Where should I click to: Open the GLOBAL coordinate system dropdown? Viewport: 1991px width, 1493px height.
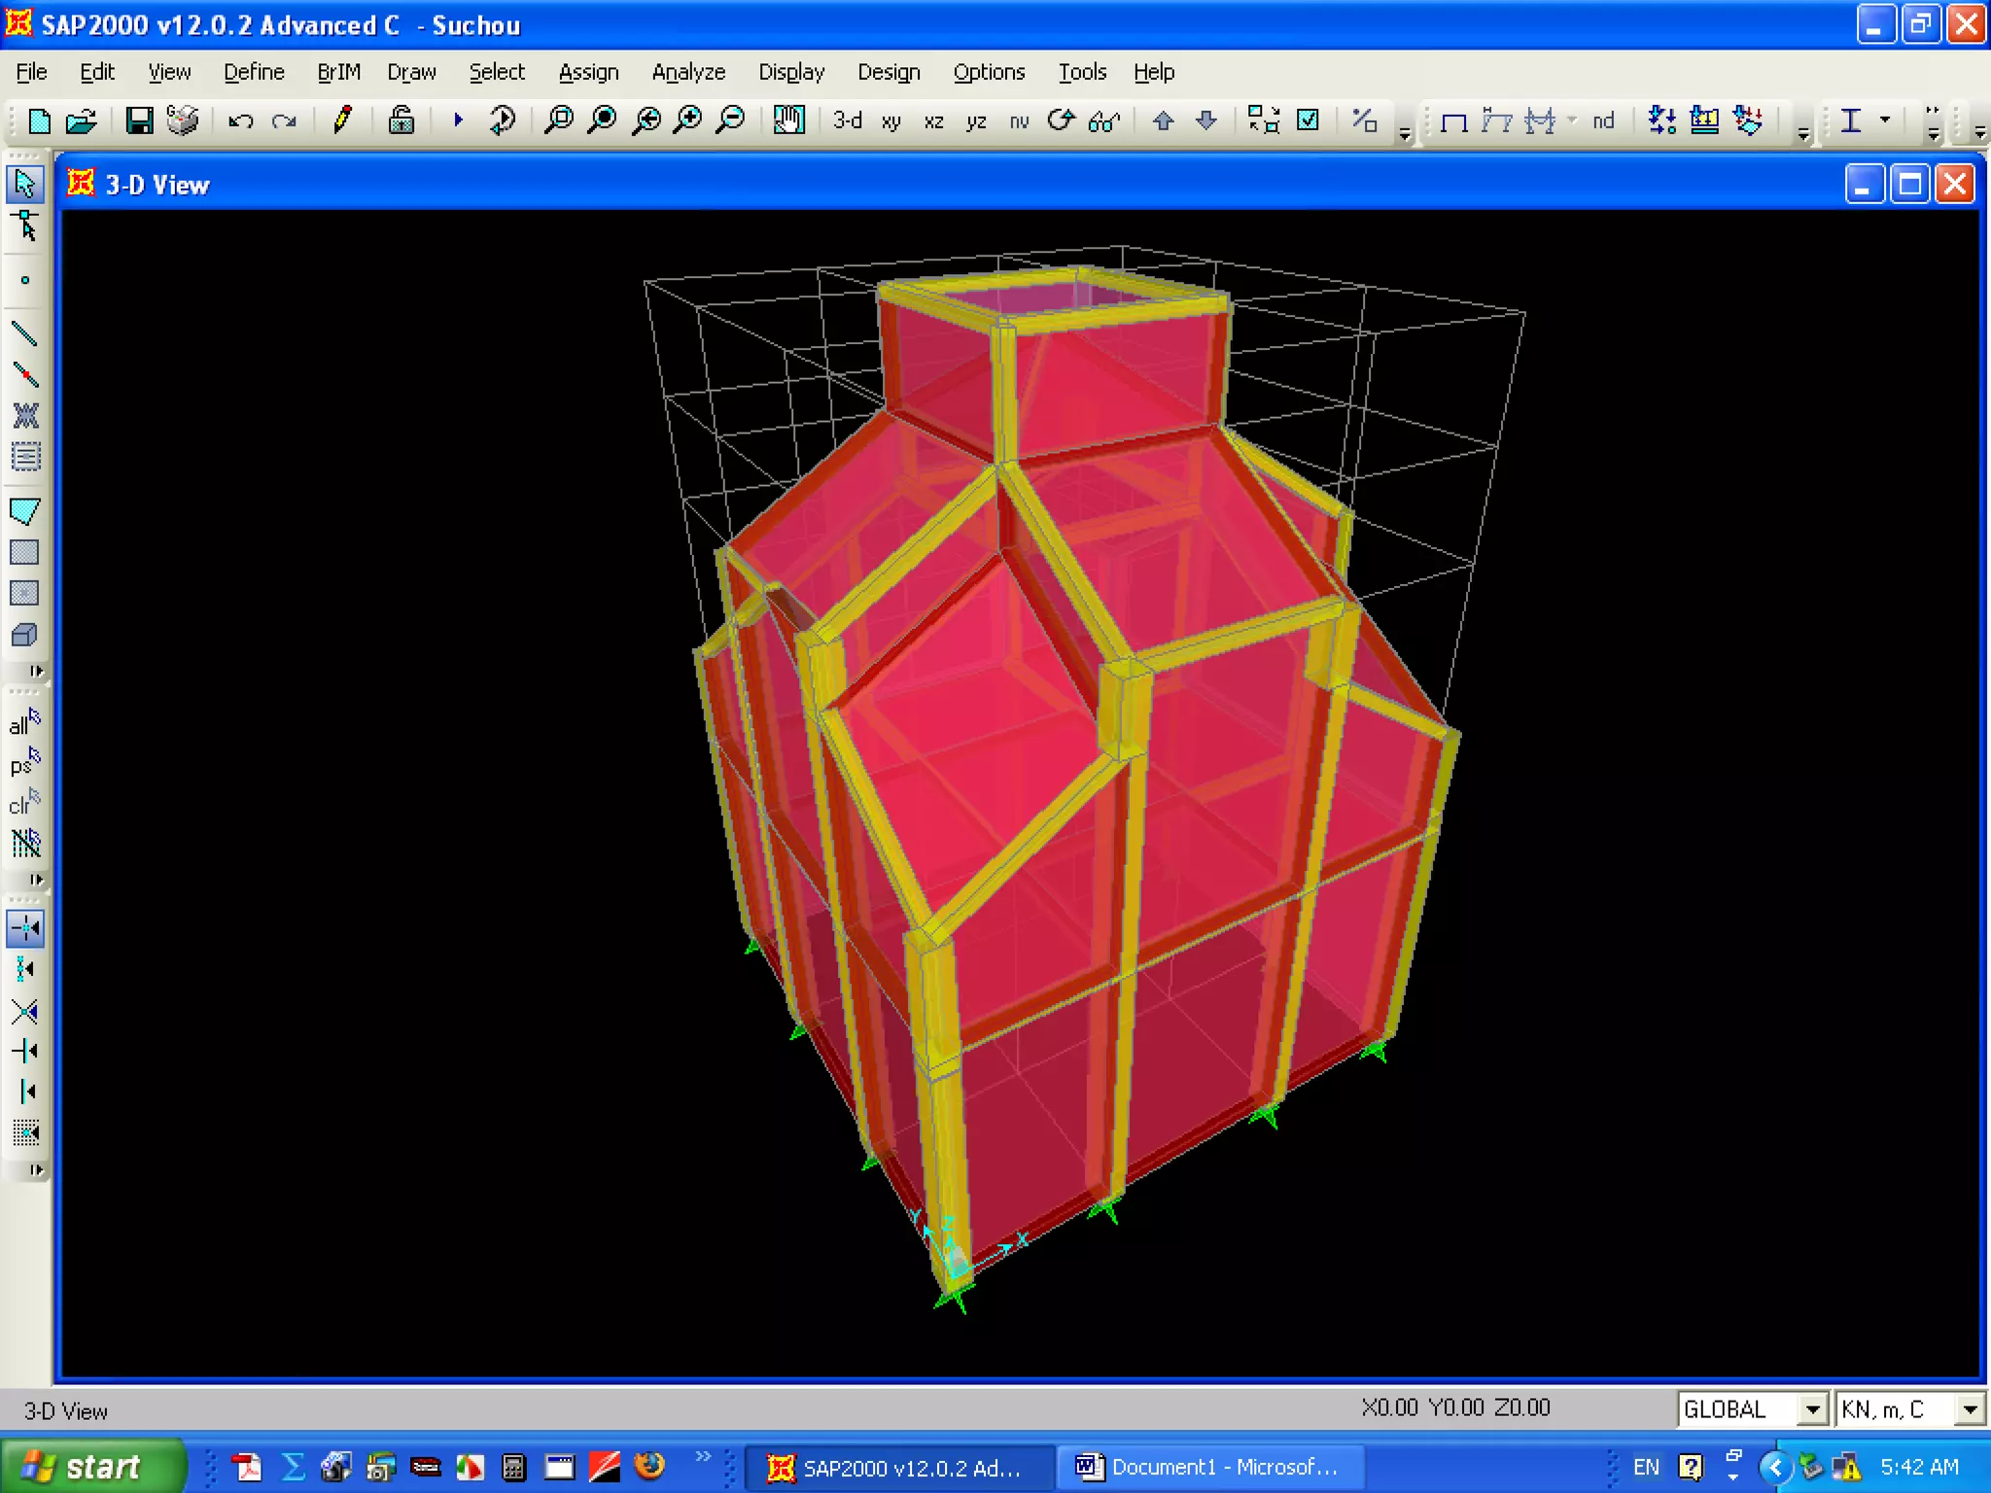[x=1812, y=1409]
